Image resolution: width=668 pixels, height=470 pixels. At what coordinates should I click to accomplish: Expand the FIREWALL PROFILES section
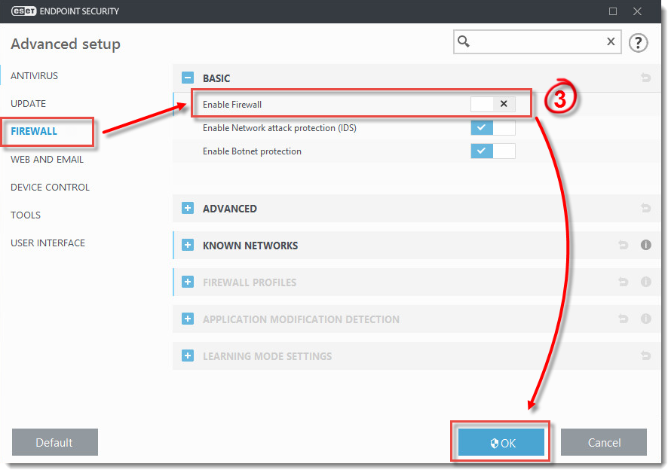coord(188,282)
